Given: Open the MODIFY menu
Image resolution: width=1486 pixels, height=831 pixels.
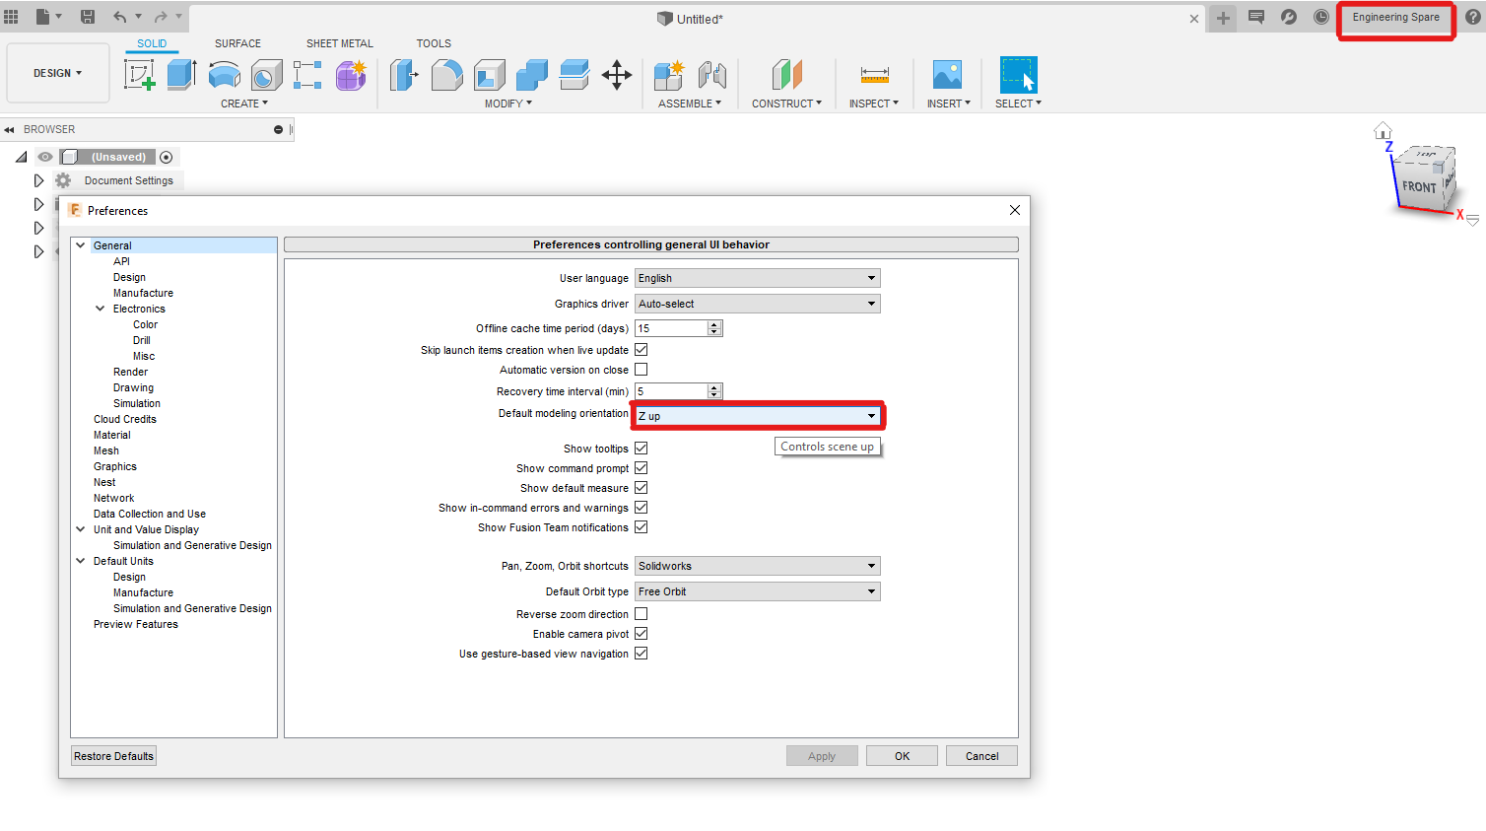Looking at the screenshot, I should pos(507,104).
